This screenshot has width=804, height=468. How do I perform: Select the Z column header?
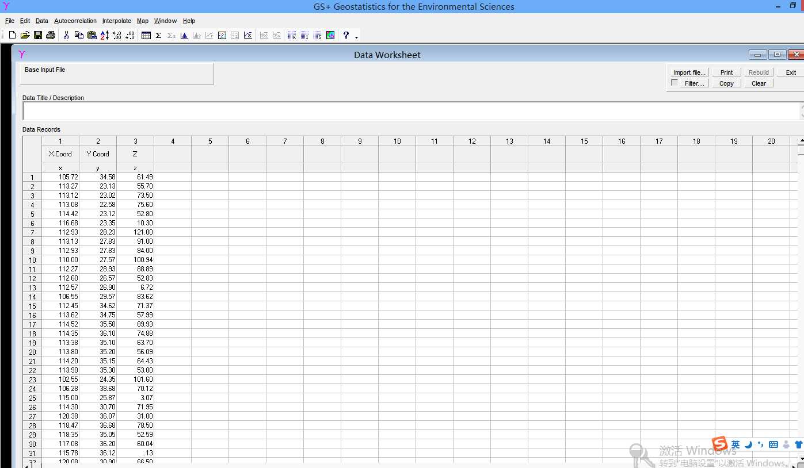[135, 154]
